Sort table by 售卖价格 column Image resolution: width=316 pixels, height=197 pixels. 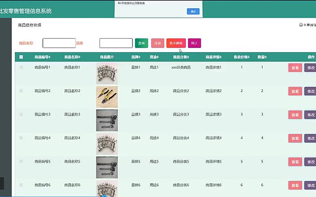point(242,57)
